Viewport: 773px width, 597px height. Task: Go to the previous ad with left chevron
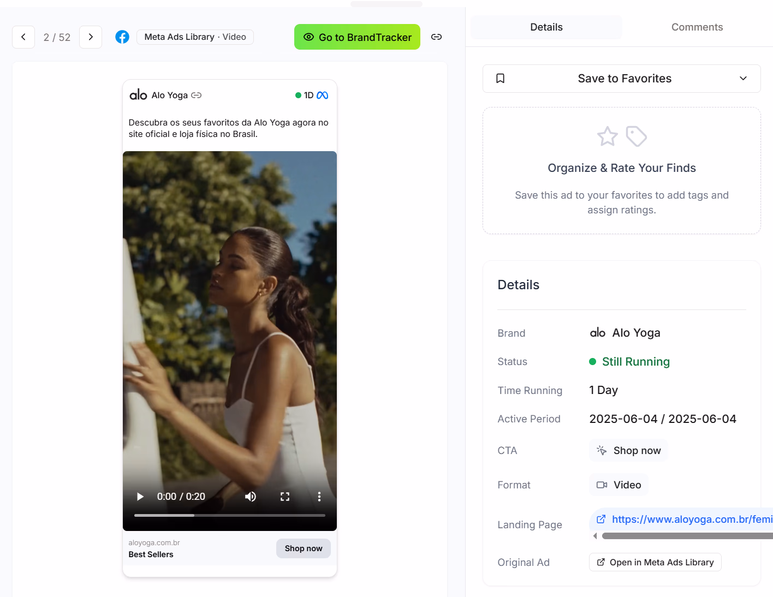(23, 37)
